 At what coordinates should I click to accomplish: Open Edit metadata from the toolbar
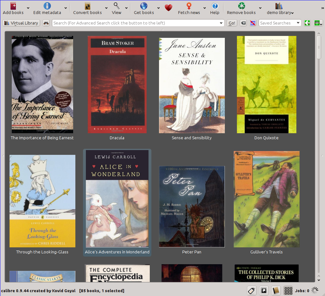tap(47, 6)
